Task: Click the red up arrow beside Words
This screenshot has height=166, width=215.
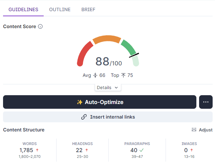Action: click(x=37, y=150)
